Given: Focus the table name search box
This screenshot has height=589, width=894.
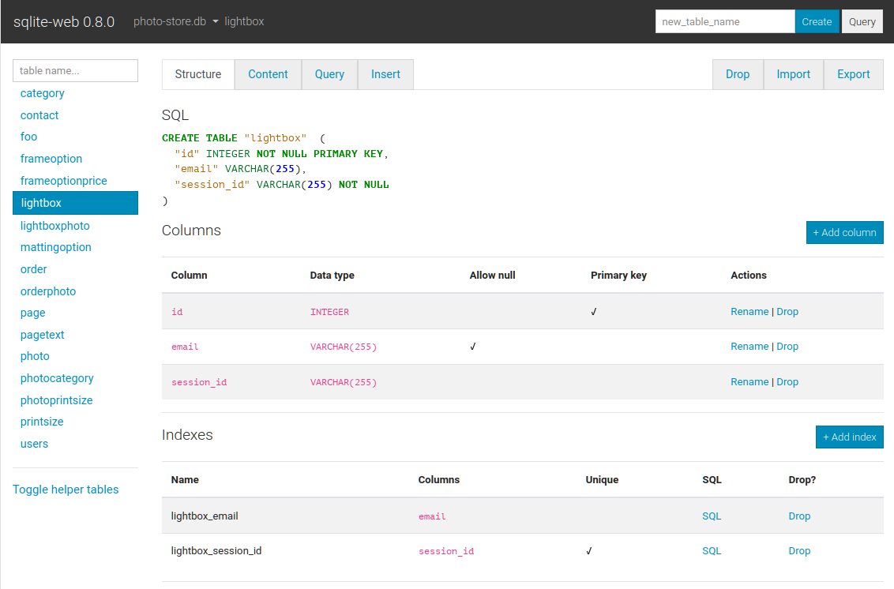Looking at the screenshot, I should pyautogui.click(x=75, y=71).
